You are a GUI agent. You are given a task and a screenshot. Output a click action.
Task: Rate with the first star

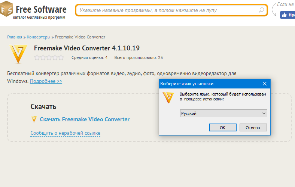pyautogui.click(x=37, y=57)
